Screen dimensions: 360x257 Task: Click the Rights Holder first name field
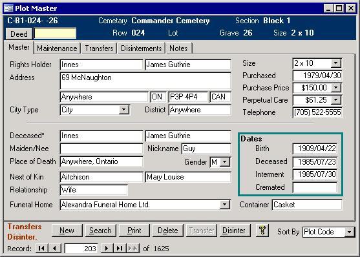pyautogui.click(x=188, y=65)
